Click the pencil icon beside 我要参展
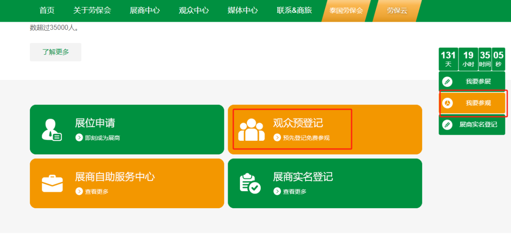511x238 pixels. tap(448, 81)
